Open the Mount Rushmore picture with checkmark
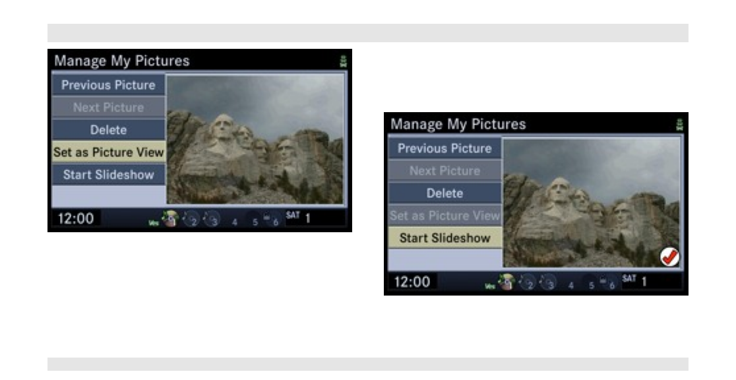 [592, 203]
